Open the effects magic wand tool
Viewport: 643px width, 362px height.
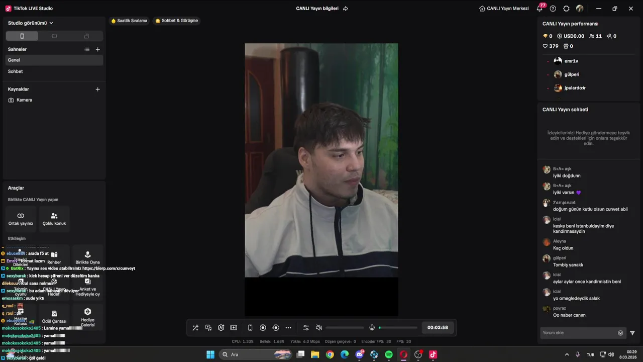click(195, 328)
